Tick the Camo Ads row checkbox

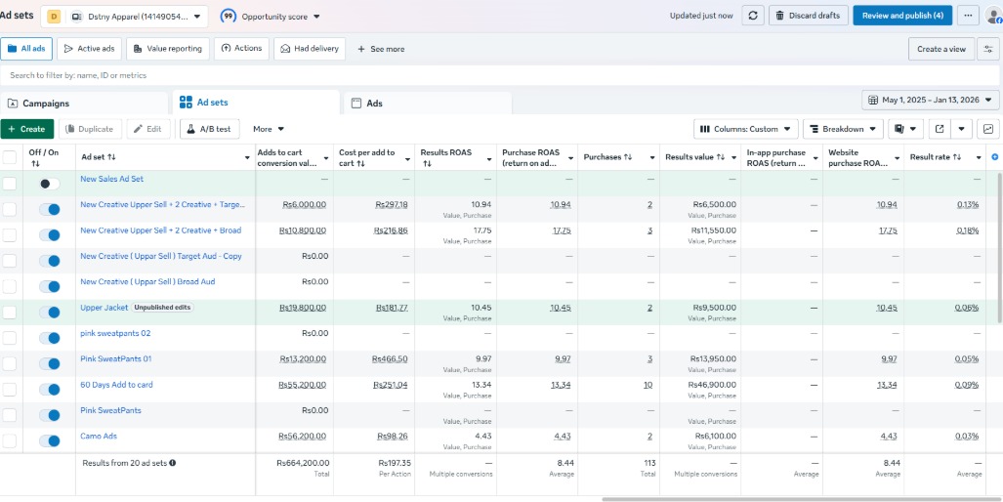[x=10, y=440]
